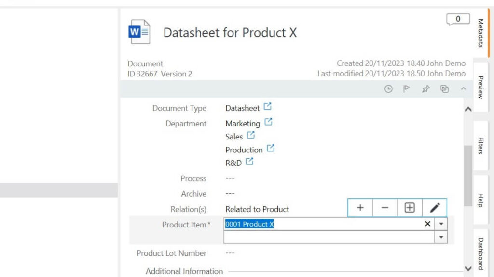Open Marketing department link icon

(268, 122)
